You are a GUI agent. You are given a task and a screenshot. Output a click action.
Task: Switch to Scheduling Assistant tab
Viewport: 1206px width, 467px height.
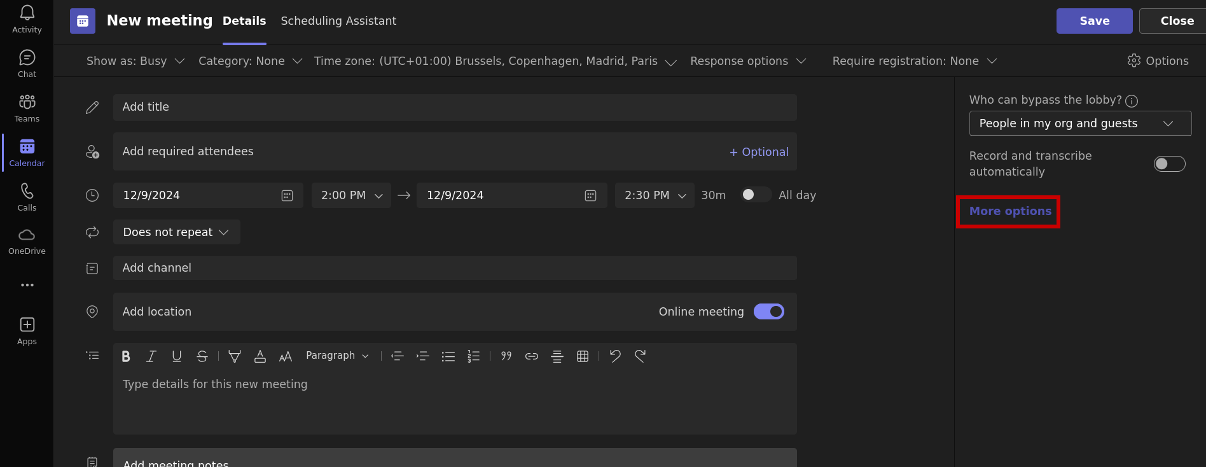(338, 21)
